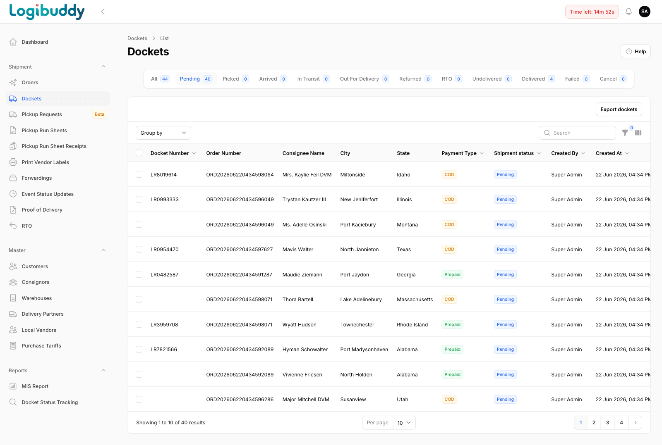Switch to the In Transit tab
The width and height of the screenshot is (662, 445).
(x=313, y=79)
